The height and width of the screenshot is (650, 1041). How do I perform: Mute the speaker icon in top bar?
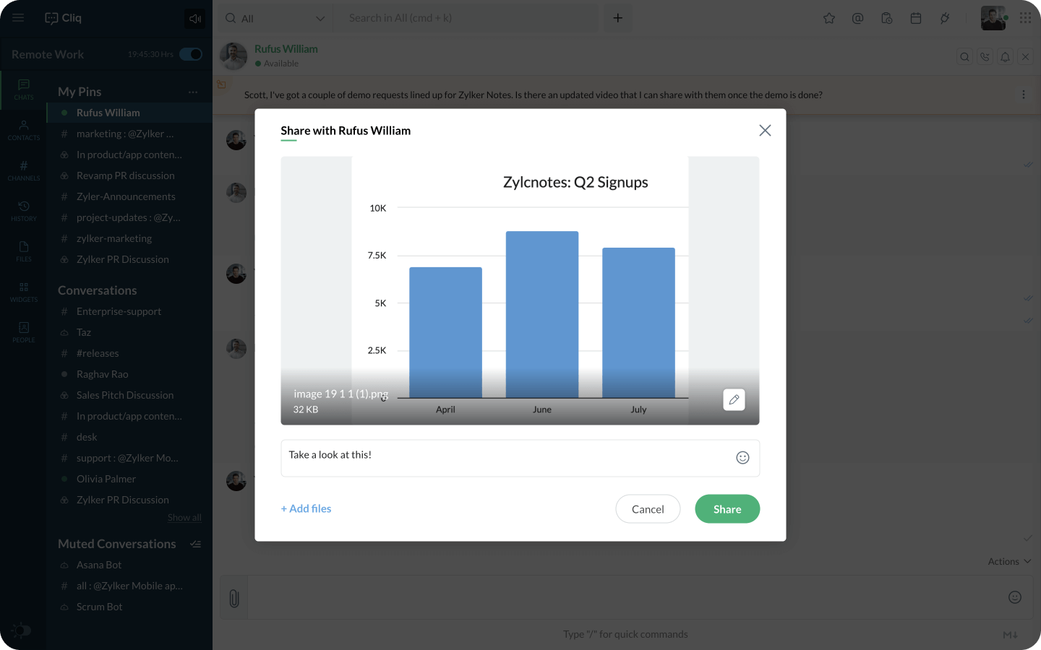195,19
